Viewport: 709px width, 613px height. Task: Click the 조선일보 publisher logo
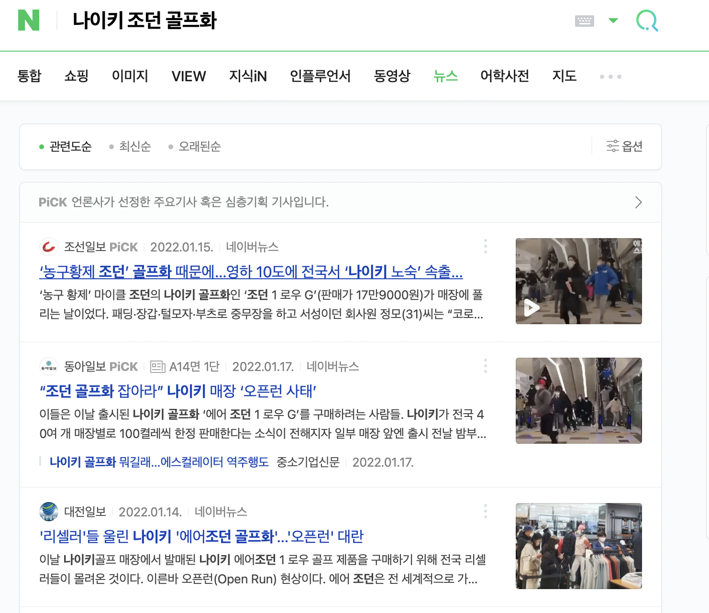pyautogui.click(x=49, y=247)
